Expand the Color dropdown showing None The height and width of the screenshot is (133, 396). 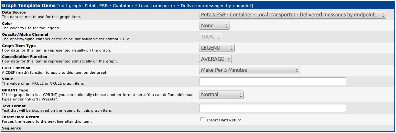[x=214, y=26]
